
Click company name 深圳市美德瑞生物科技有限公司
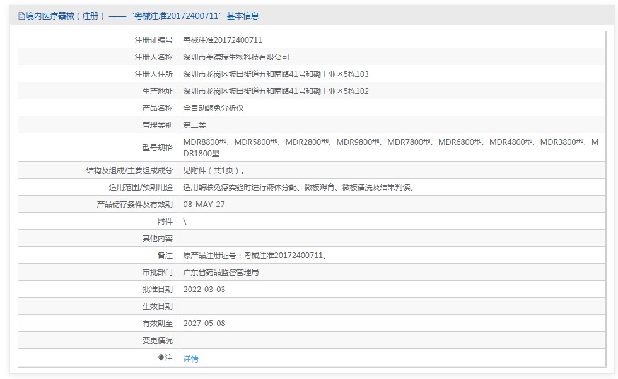236,57
